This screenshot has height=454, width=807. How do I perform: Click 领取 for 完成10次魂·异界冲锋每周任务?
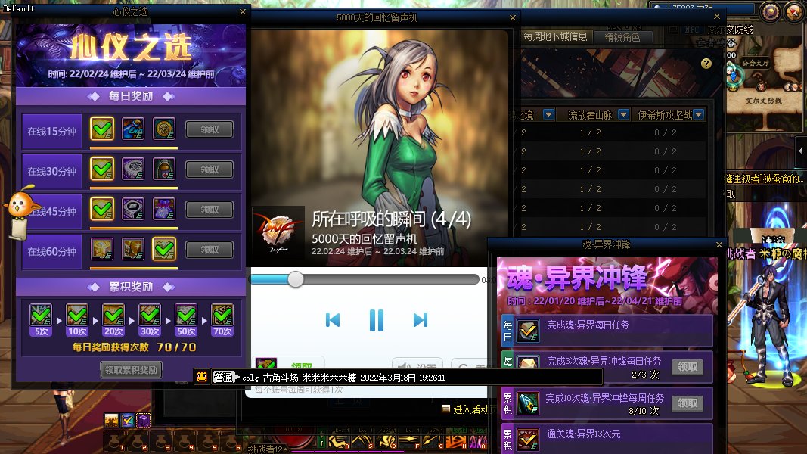pyautogui.click(x=688, y=403)
